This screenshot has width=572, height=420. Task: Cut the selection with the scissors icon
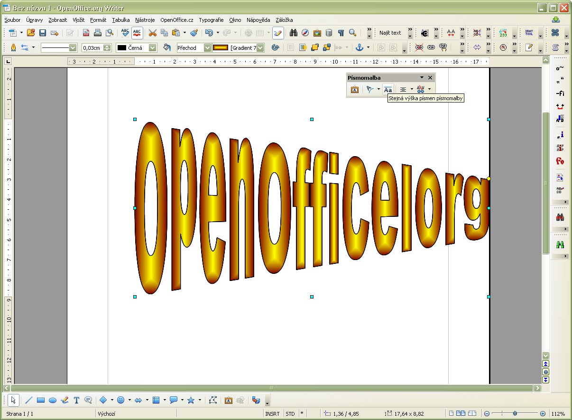(152, 33)
